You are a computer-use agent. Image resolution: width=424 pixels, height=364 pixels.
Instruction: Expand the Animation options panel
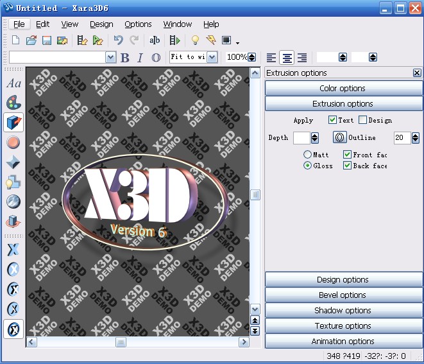pyautogui.click(x=343, y=342)
